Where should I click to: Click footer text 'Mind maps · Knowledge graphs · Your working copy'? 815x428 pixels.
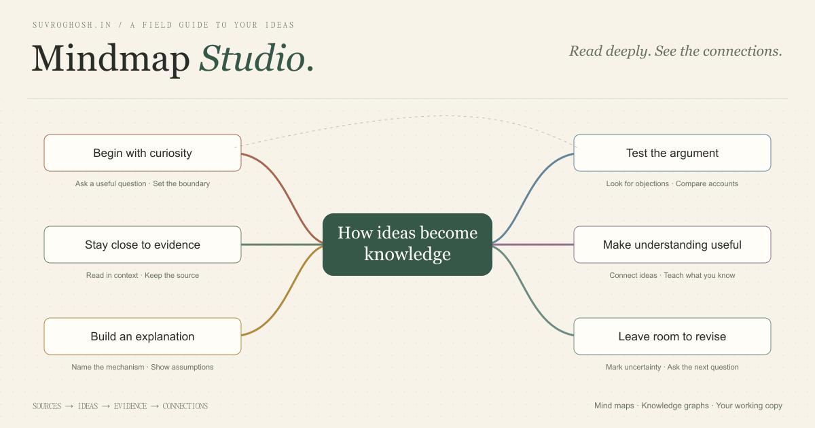688,406
